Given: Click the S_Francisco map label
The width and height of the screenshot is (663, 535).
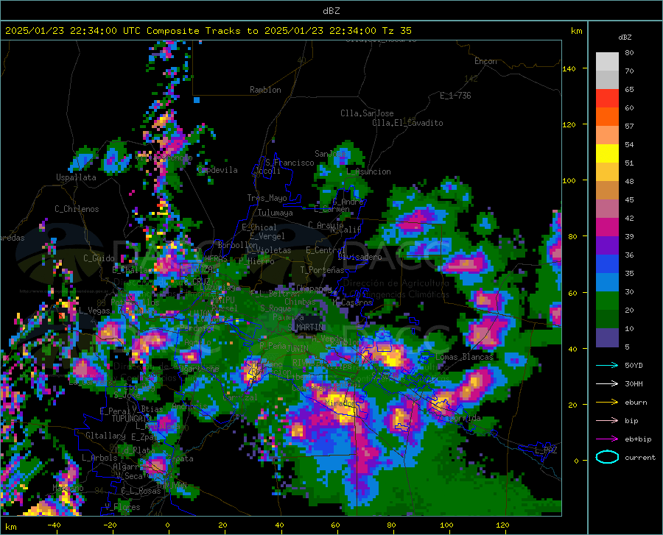Looking at the screenshot, I should tap(290, 163).
